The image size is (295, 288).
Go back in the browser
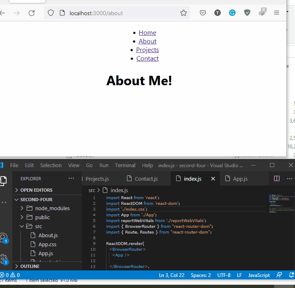2,13
